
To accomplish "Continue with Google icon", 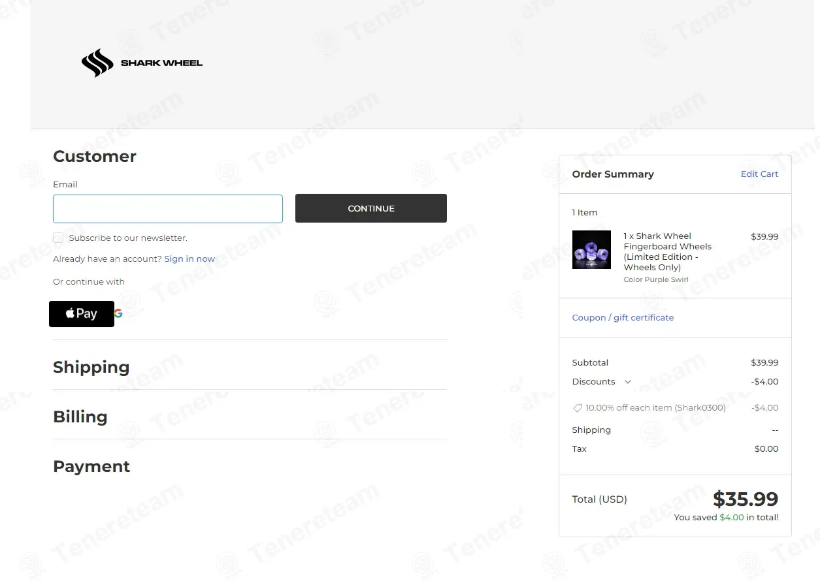I will pyautogui.click(x=118, y=313).
